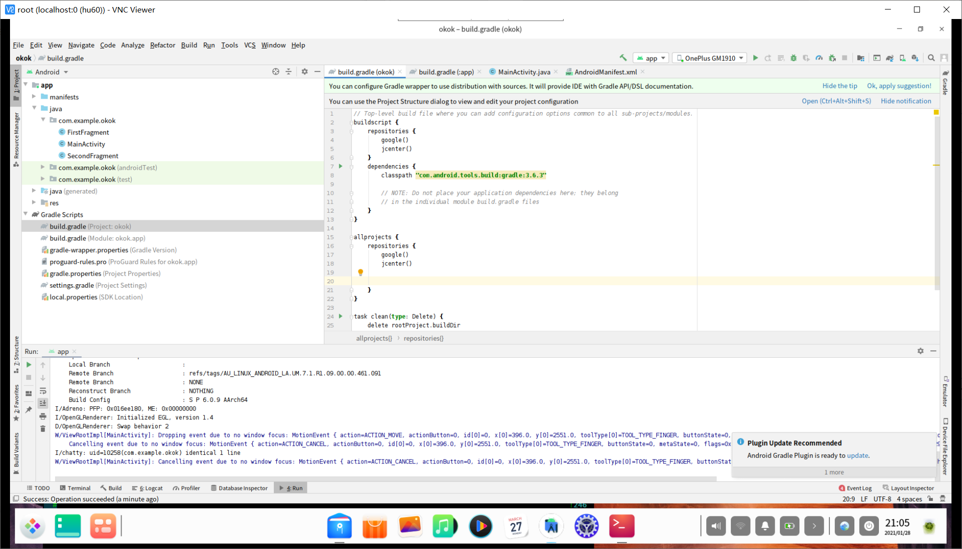Clear run console with trash icon
The image size is (962, 549).
[43, 429]
